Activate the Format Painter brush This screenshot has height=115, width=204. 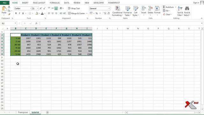(9, 14)
